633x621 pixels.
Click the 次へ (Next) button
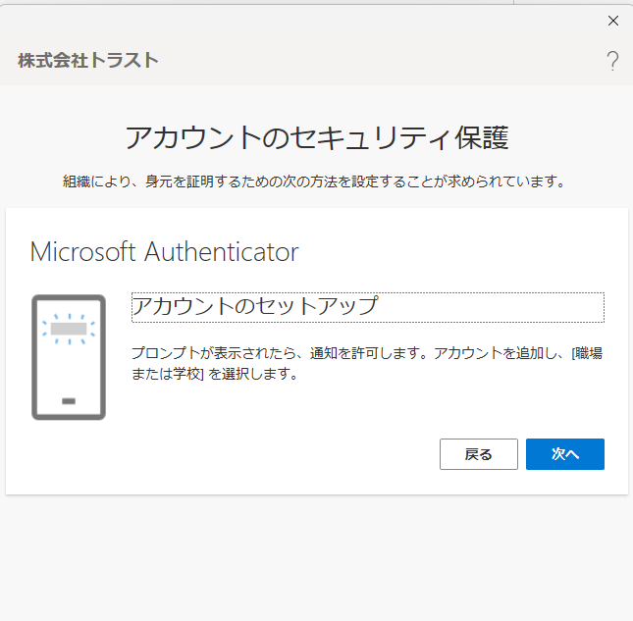click(x=564, y=454)
